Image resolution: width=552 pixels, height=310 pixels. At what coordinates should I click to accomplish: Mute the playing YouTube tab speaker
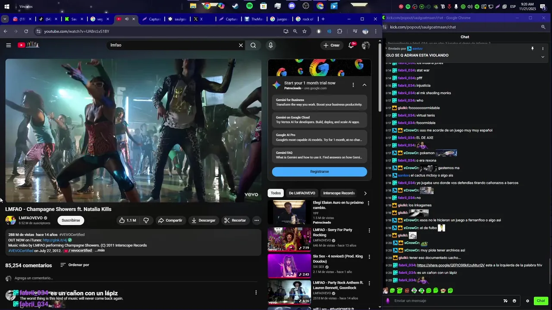pos(126,19)
